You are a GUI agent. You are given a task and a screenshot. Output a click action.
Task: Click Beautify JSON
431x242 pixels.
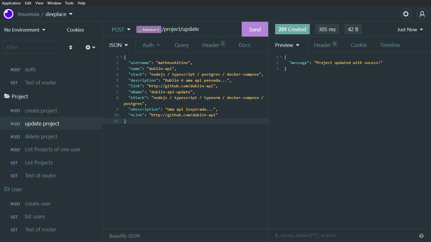click(125, 236)
